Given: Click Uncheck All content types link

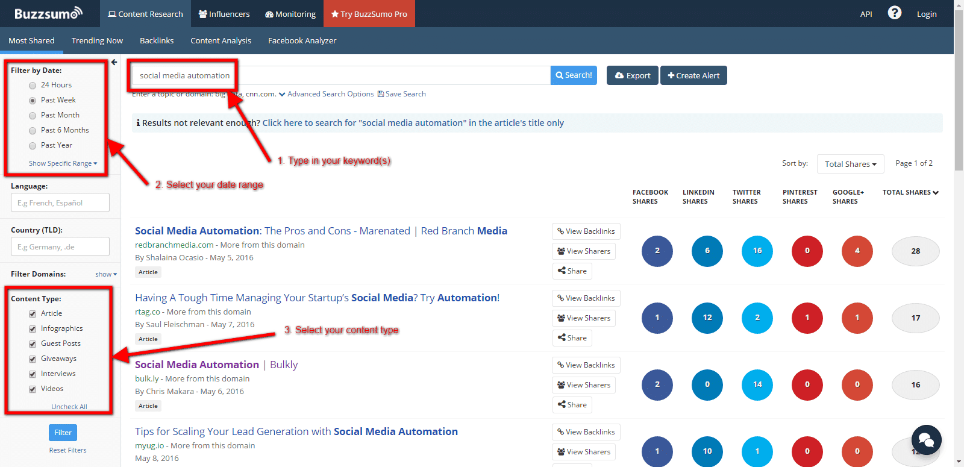Looking at the screenshot, I should (69, 407).
